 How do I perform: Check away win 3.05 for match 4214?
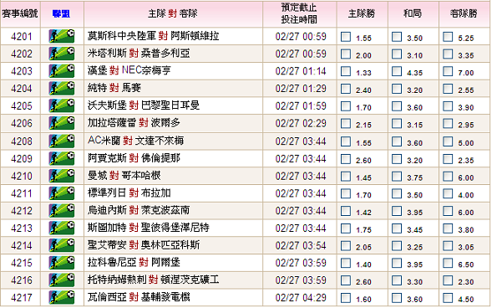coord(448,246)
